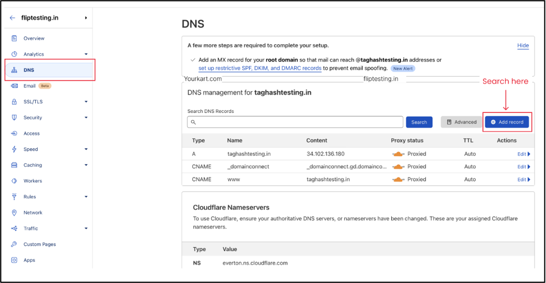Click the Access icon in sidebar

pos(14,133)
